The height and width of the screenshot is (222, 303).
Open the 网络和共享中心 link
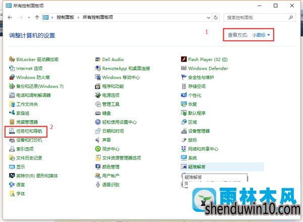pos(203,149)
